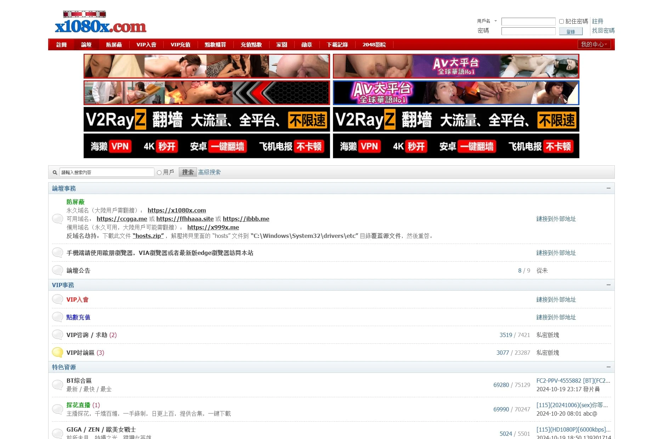
Task: Click the left 海獺 VPN banner
Action: pyautogui.click(x=207, y=146)
